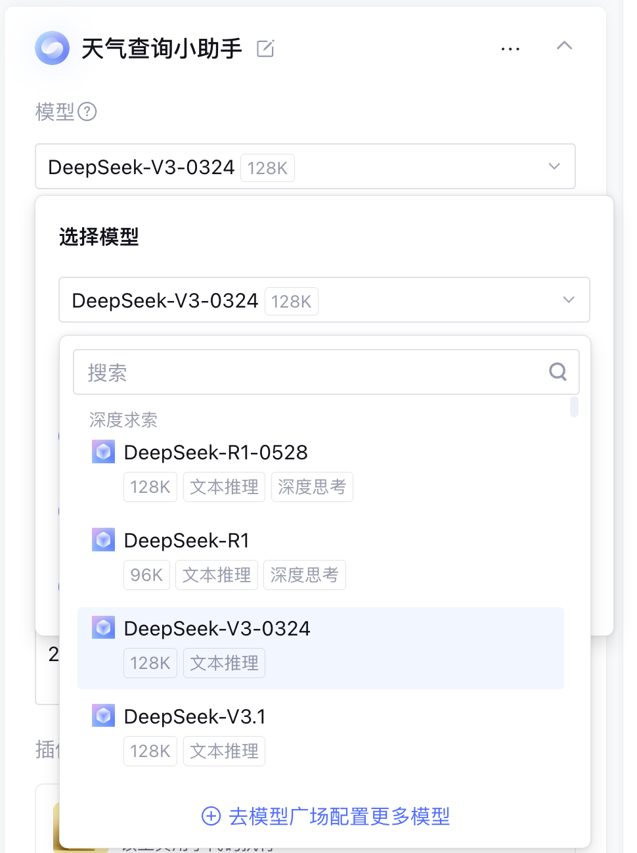
Task: Click the 选择模型 panel title
Action: pyautogui.click(x=99, y=237)
